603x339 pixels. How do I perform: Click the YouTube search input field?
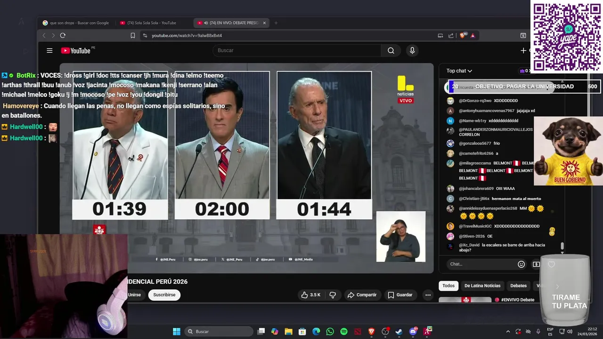pyautogui.click(x=297, y=50)
